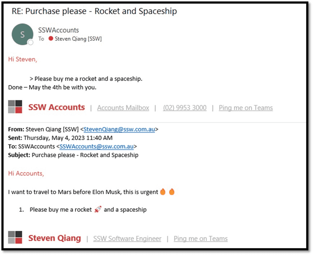Screen dimensions: 313x255
Task: Click the SSWAccounts sender name
Action: point(58,30)
